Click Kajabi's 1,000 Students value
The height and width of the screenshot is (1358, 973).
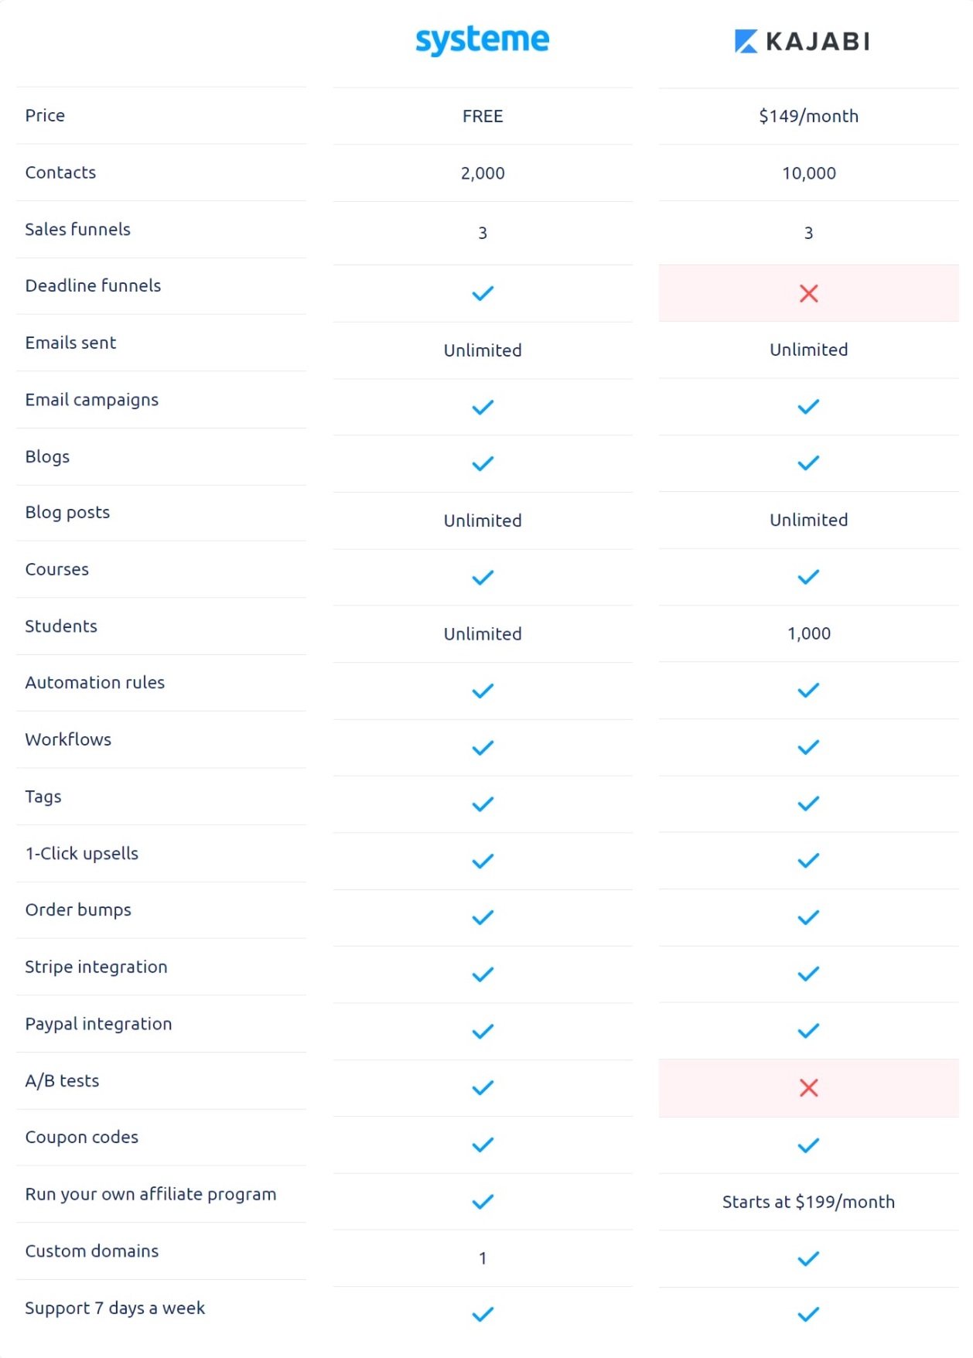point(808,633)
